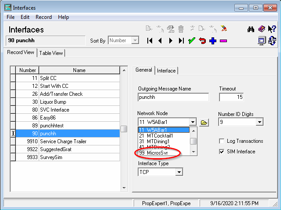Image resolution: width=281 pixels, height=210 pixels.
Task: Insert new record with blue plus
Action: 213,41
